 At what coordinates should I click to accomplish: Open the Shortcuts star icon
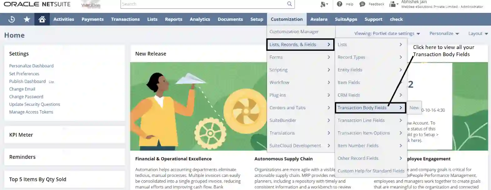[x=27, y=19]
